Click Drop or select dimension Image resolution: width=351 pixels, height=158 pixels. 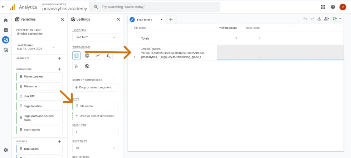(x=96, y=116)
